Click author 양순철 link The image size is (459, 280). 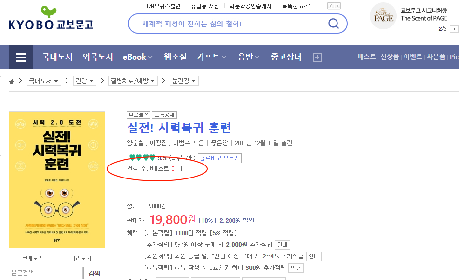135,143
